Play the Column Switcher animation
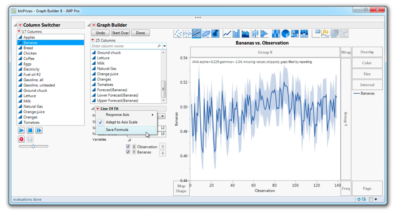Image resolution: width=398 pixels, height=222 pixels. point(21,130)
